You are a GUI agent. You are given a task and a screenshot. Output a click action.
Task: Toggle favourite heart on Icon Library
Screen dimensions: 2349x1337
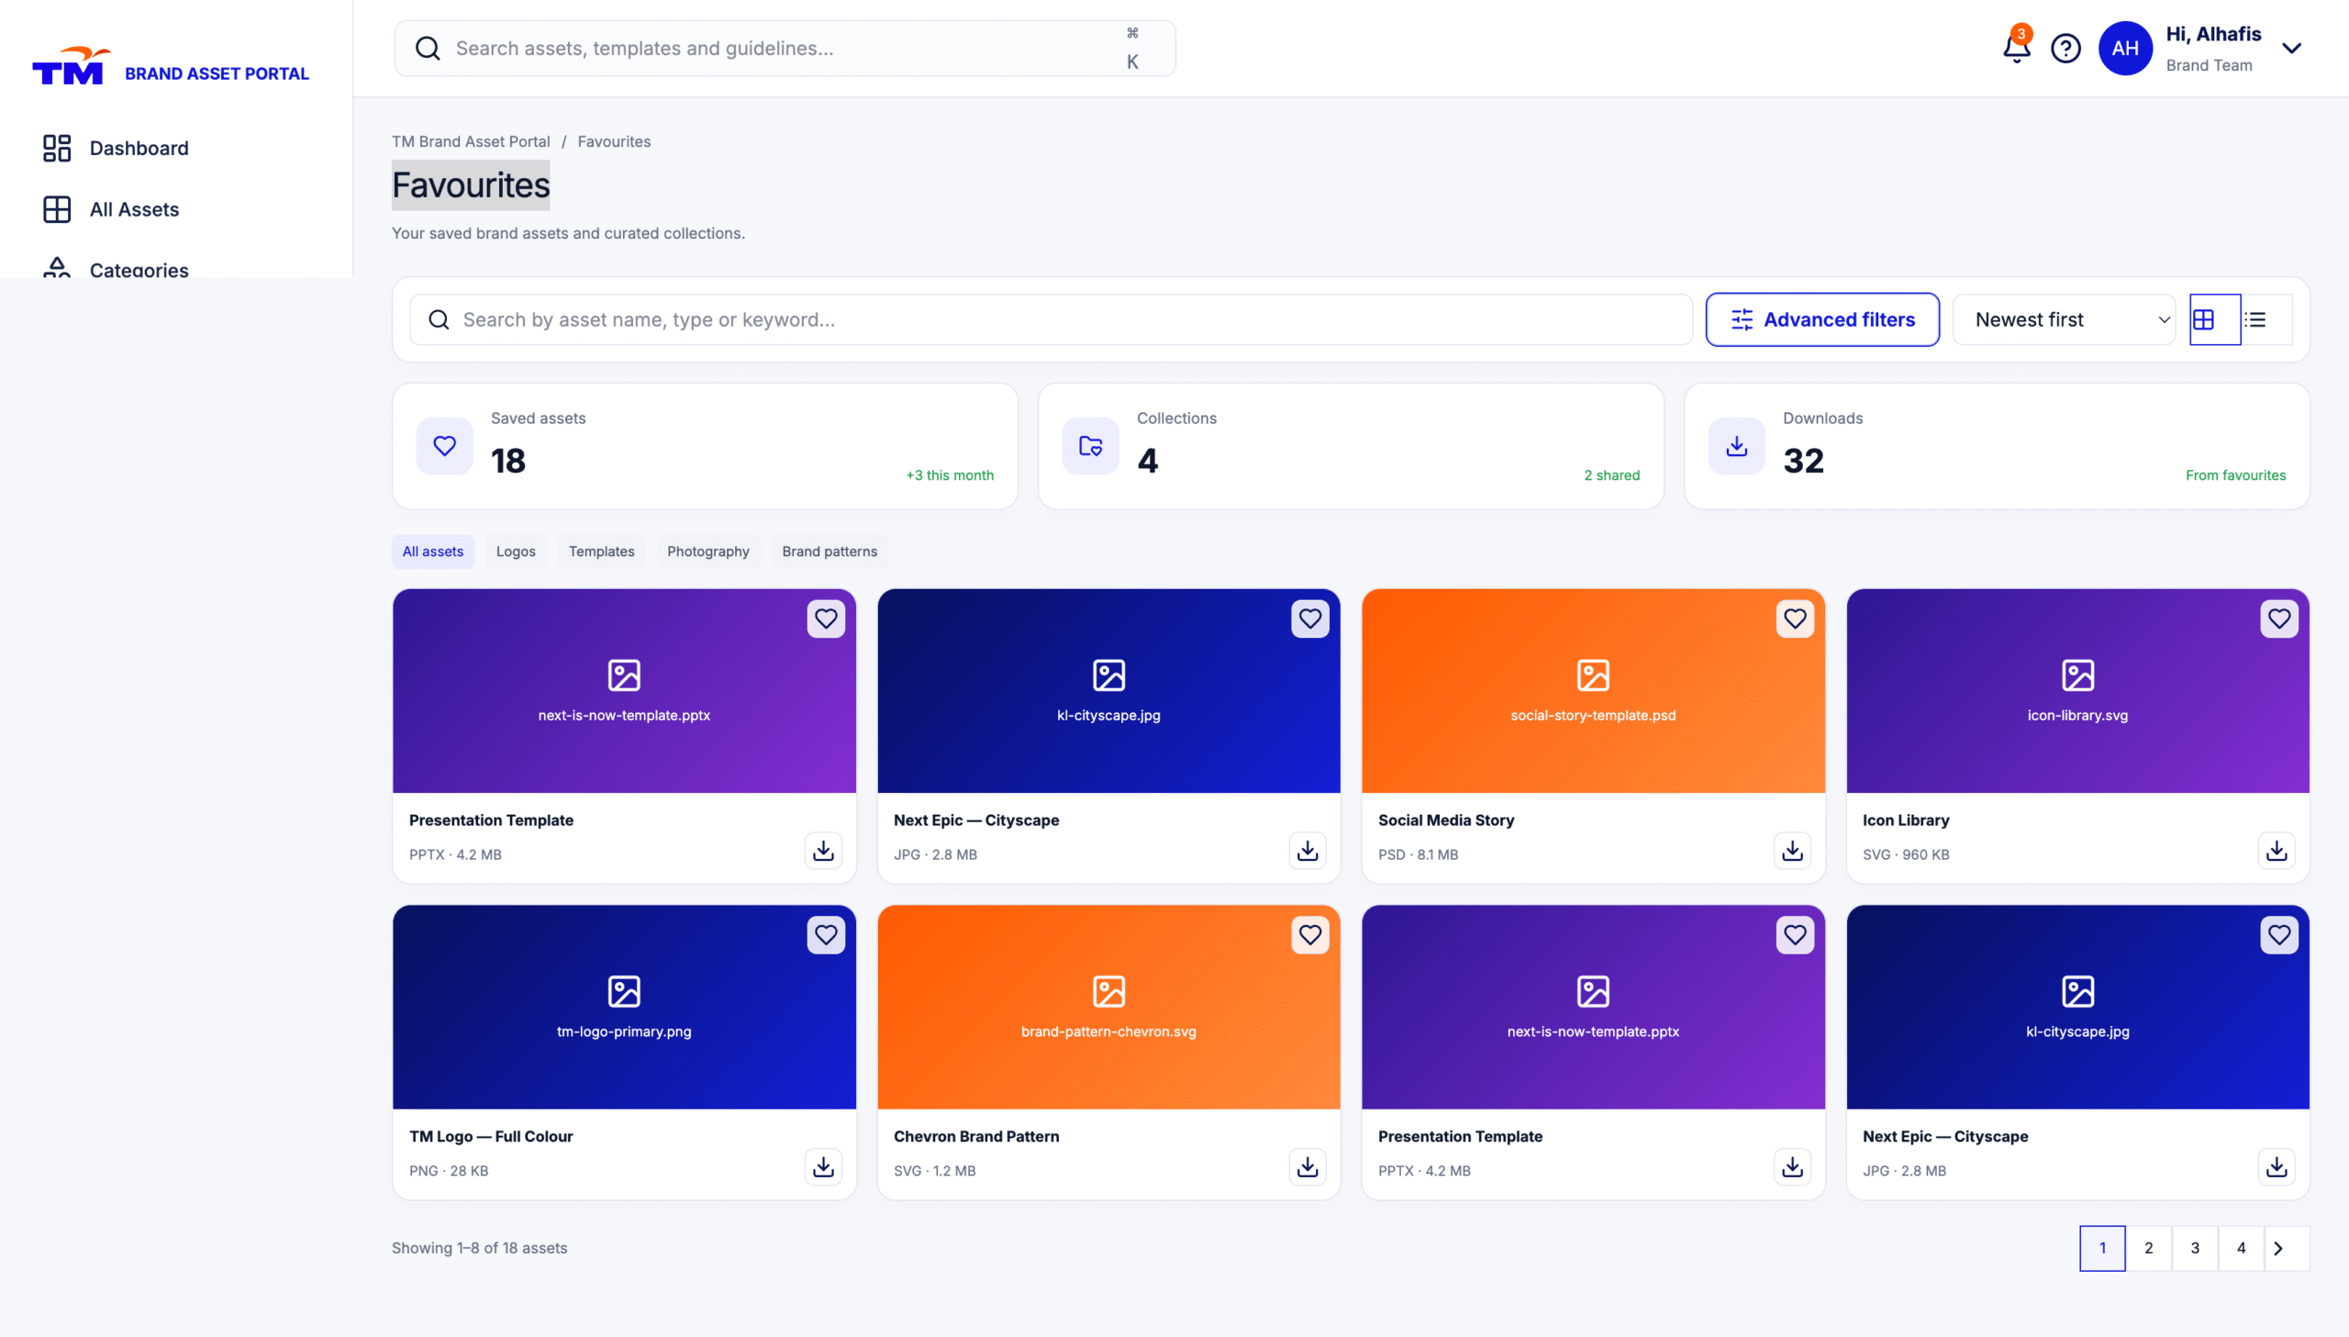pyautogui.click(x=2278, y=618)
